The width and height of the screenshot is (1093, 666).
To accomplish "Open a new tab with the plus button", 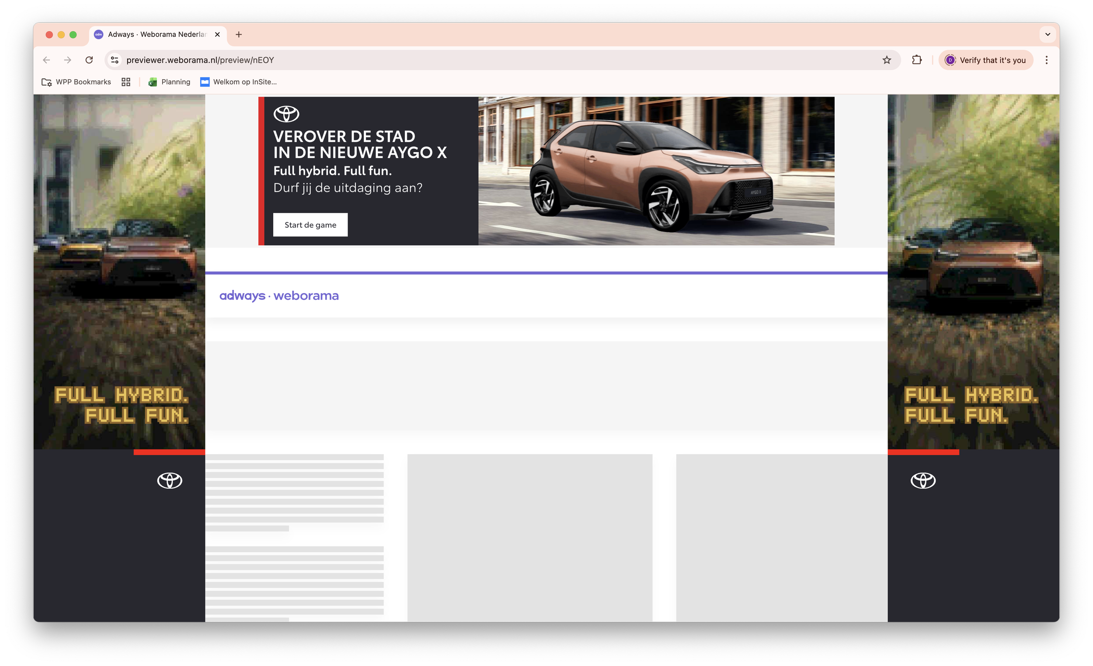I will (239, 35).
